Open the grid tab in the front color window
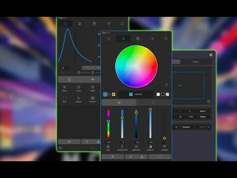The image size is (237, 178). (x=138, y=39)
